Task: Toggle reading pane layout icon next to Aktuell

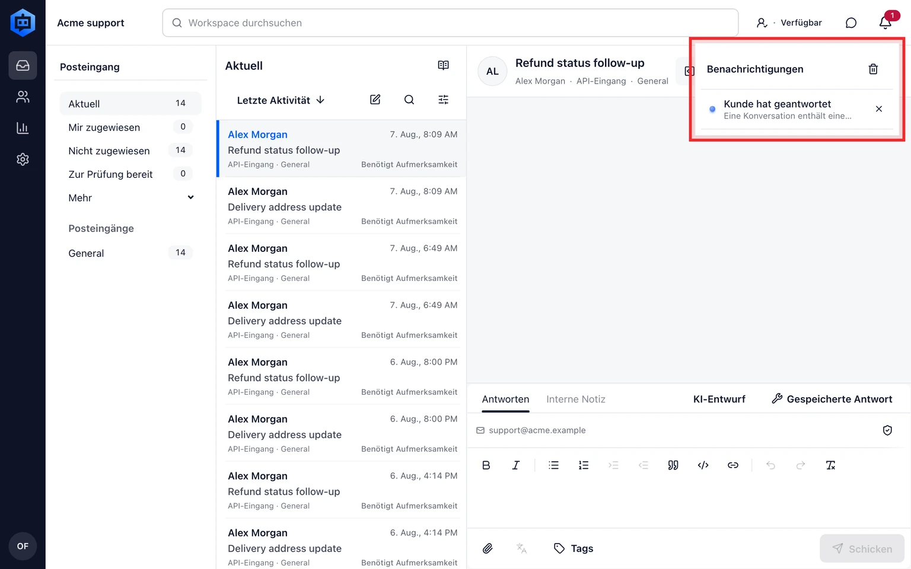Action: click(x=443, y=66)
